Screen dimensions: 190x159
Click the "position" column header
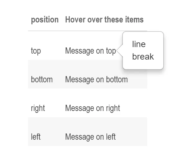tap(44, 20)
